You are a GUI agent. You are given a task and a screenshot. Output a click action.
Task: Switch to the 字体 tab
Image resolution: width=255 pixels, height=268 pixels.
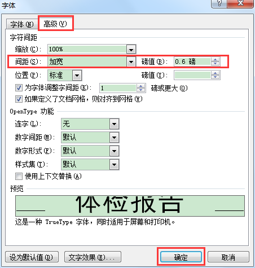[x=22, y=24]
